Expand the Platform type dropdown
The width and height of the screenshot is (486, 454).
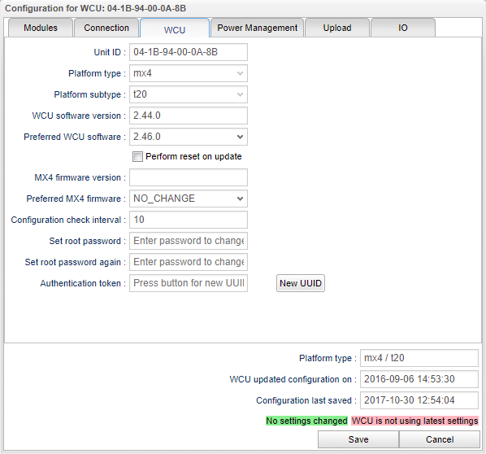click(x=189, y=73)
